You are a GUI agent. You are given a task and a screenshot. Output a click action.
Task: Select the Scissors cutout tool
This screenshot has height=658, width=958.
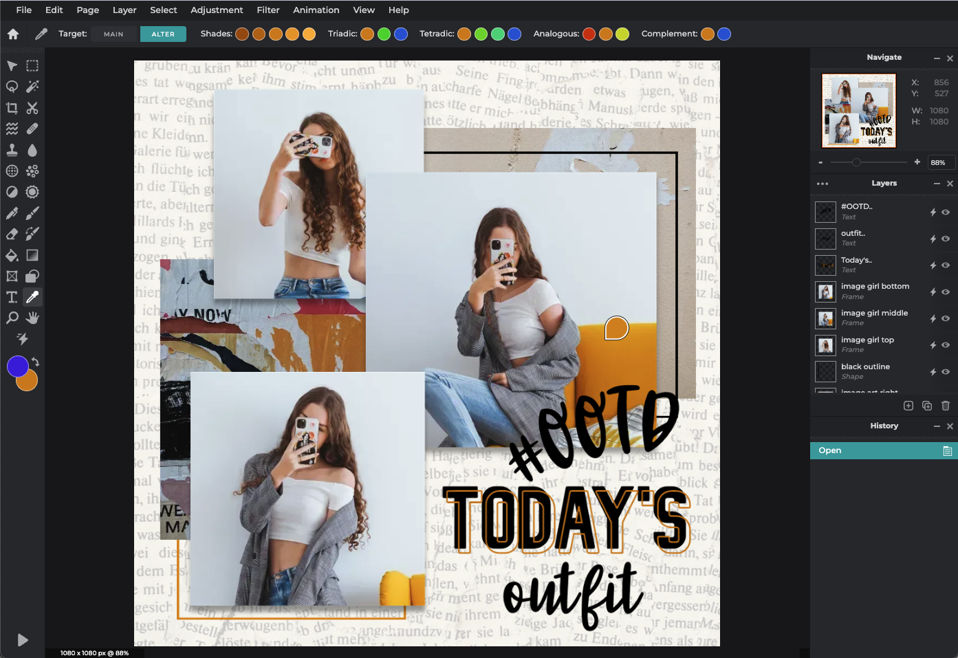click(x=32, y=108)
